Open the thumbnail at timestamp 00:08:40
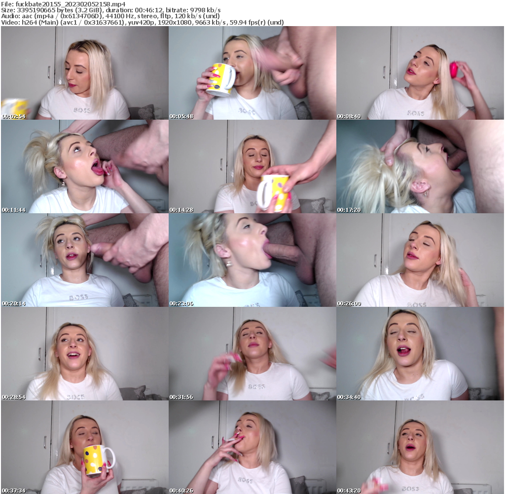 [420, 74]
